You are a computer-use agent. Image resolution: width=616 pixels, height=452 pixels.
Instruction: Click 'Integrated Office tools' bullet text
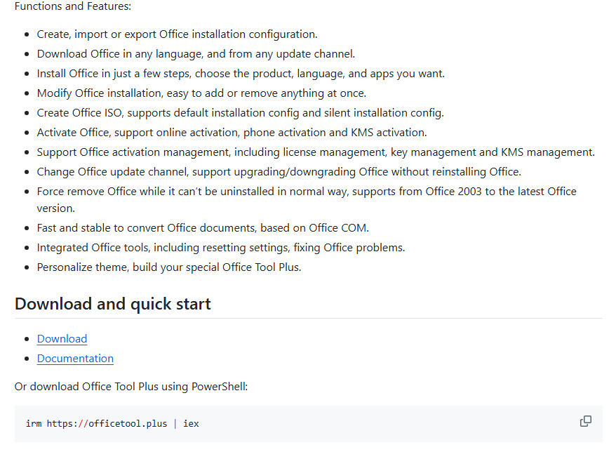tap(221, 248)
